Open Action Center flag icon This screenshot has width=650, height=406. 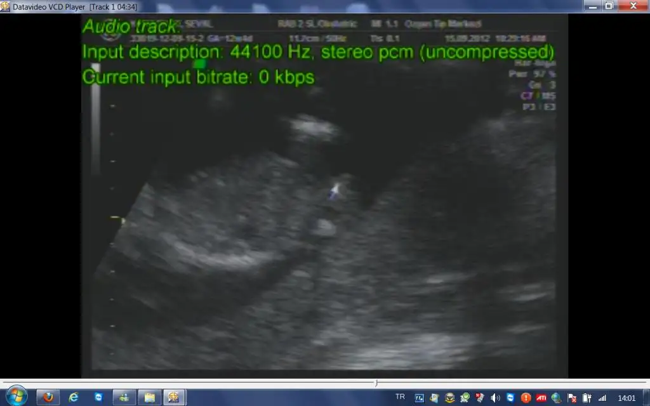coord(572,398)
